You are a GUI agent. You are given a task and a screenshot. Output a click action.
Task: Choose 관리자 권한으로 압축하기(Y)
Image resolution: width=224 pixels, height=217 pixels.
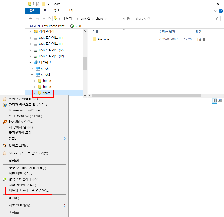pyautogui.click(x=34, y=105)
